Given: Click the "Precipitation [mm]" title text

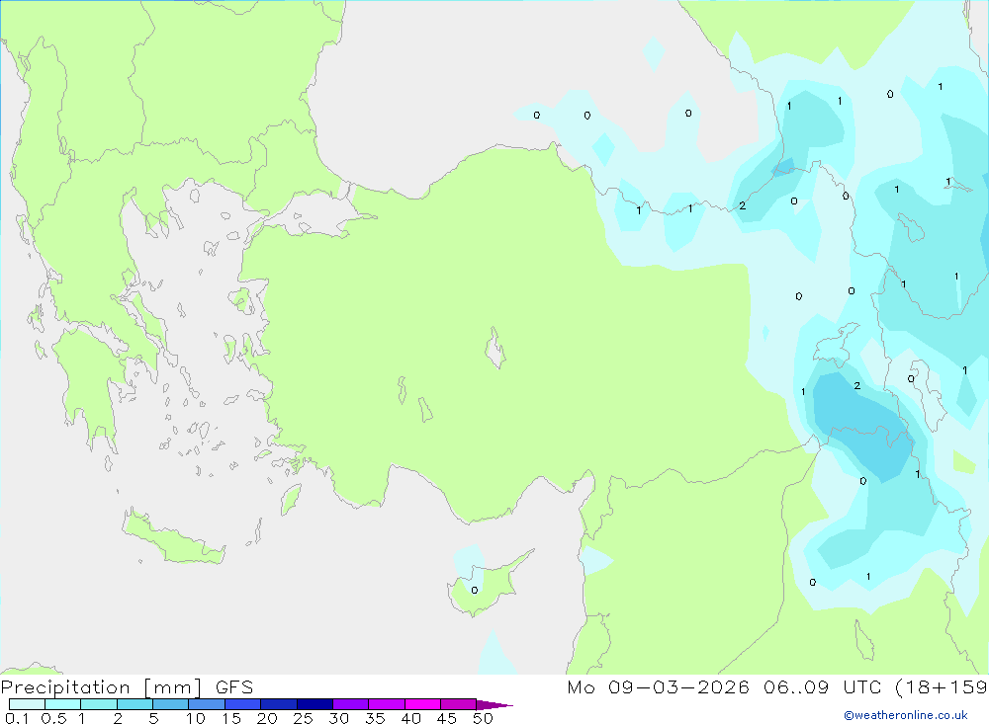Looking at the screenshot, I should 101,687.
